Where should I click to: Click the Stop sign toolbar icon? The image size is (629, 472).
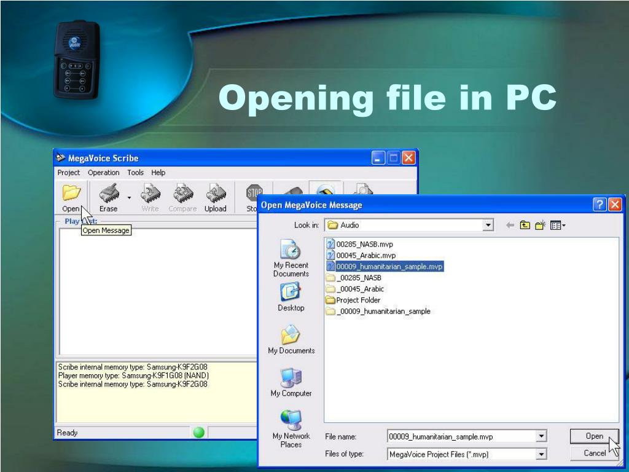(x=254, y=194)
